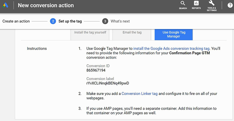Switch to Install the tag yourself tab

coord(90,32)
